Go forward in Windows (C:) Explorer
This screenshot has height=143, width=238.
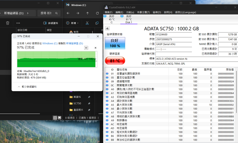[x=78, y=13]
